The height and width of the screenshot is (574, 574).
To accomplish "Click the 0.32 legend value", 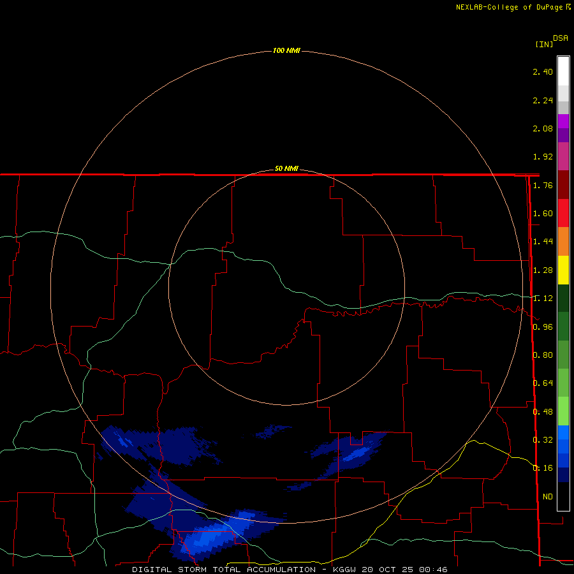I will [x=543, y=439].
